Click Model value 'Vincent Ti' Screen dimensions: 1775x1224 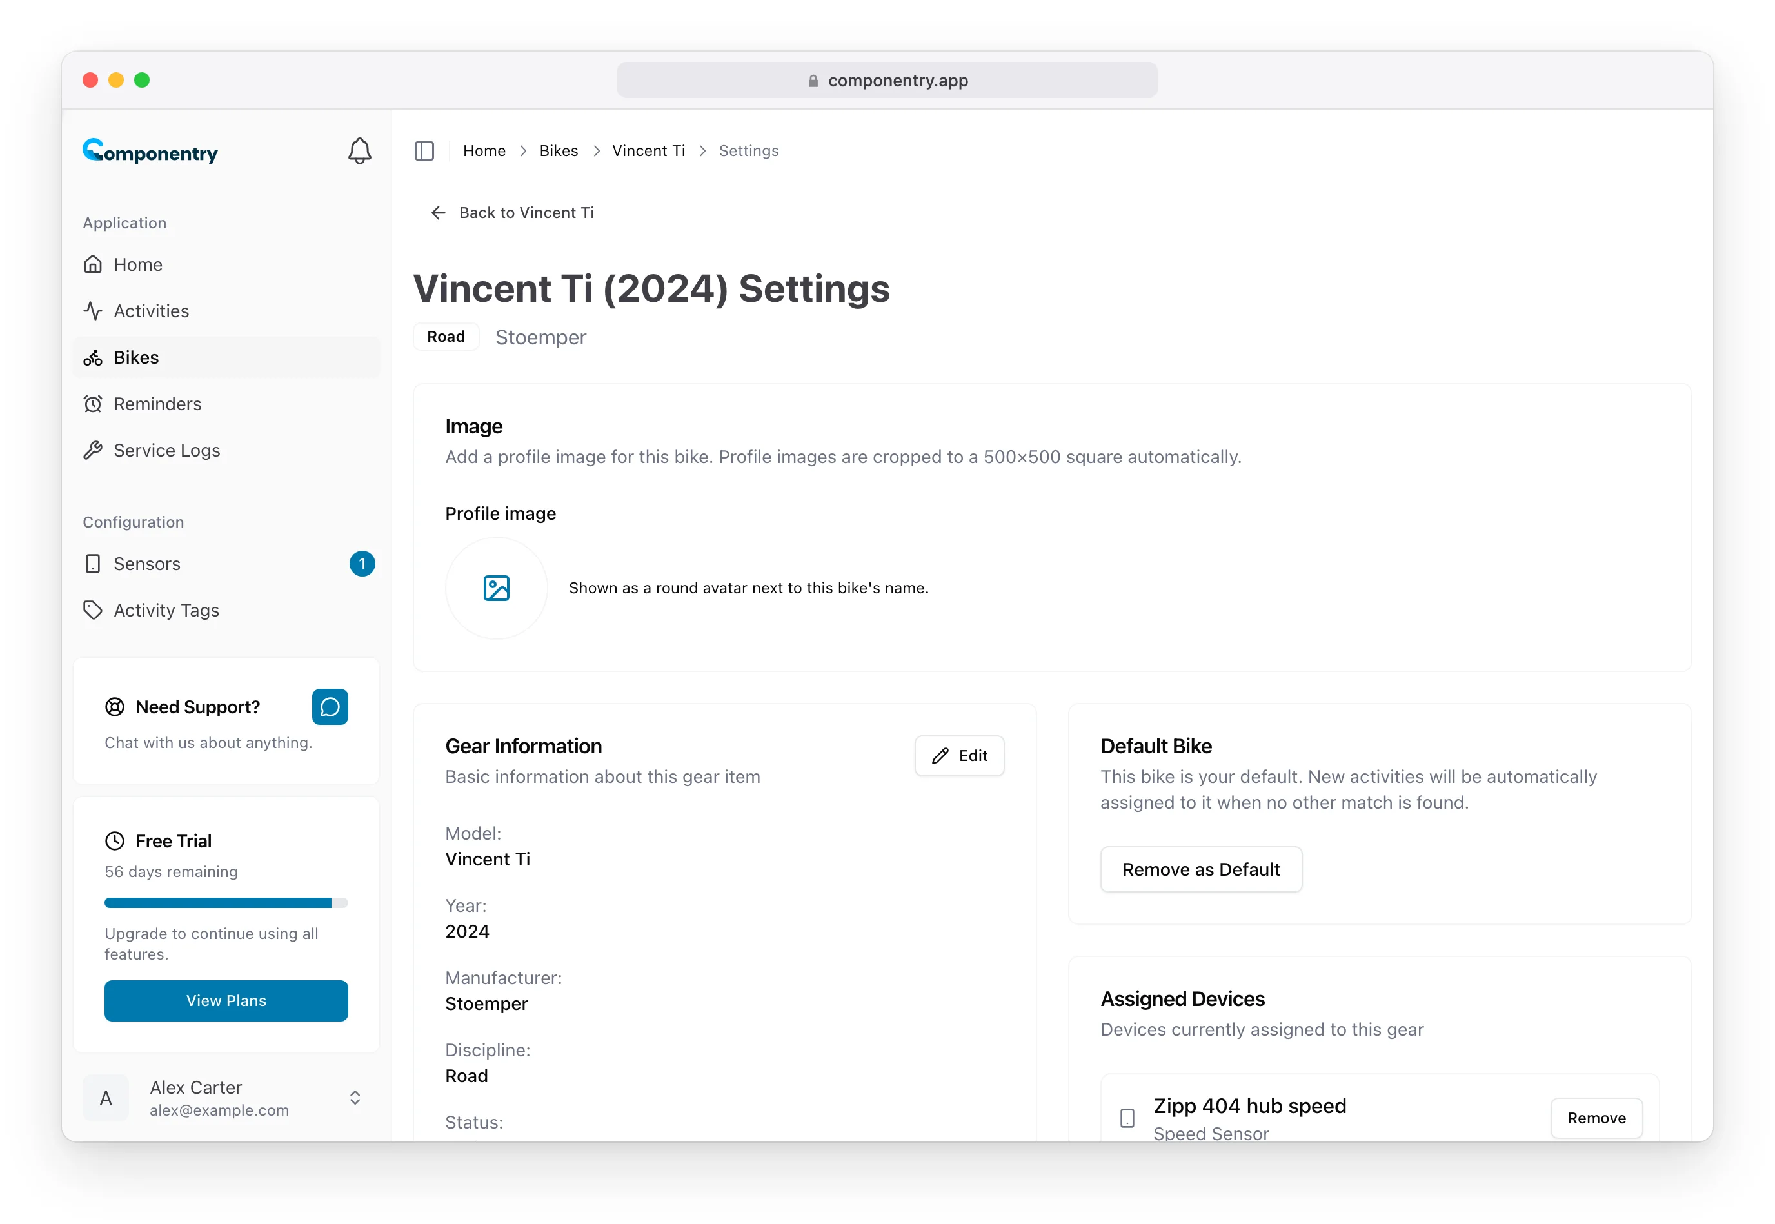[488, 860]
